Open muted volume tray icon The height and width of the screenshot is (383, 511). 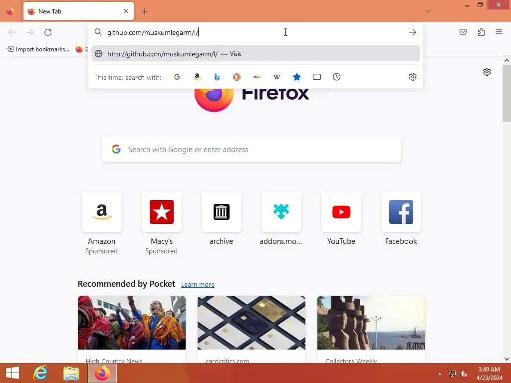tap(464, 374)
